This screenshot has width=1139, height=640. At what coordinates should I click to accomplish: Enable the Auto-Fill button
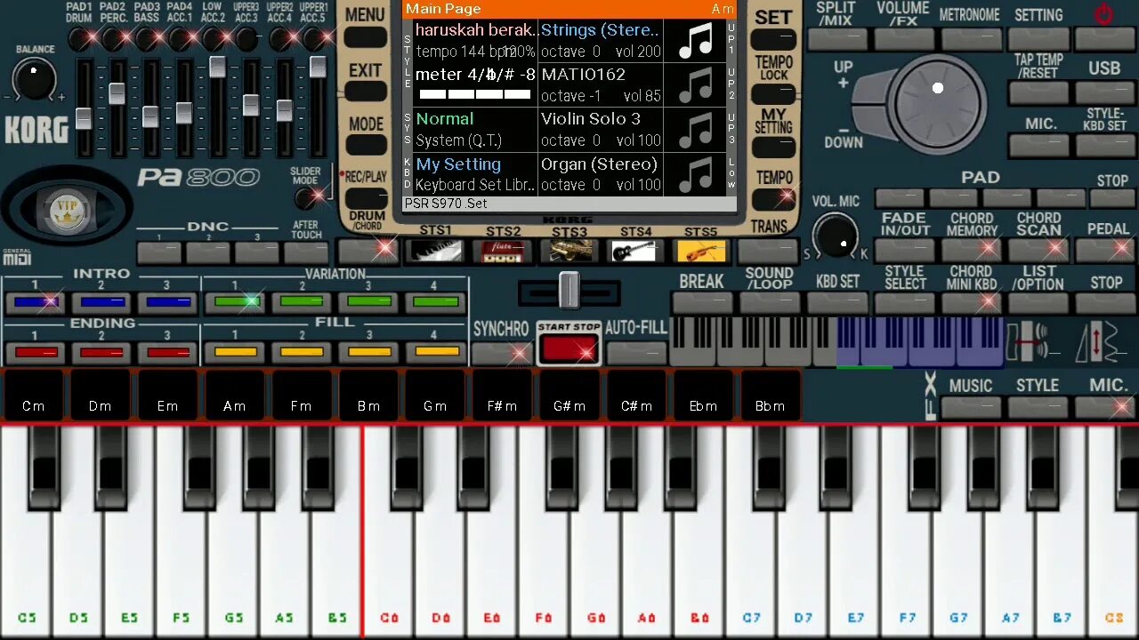coord(635,353)
